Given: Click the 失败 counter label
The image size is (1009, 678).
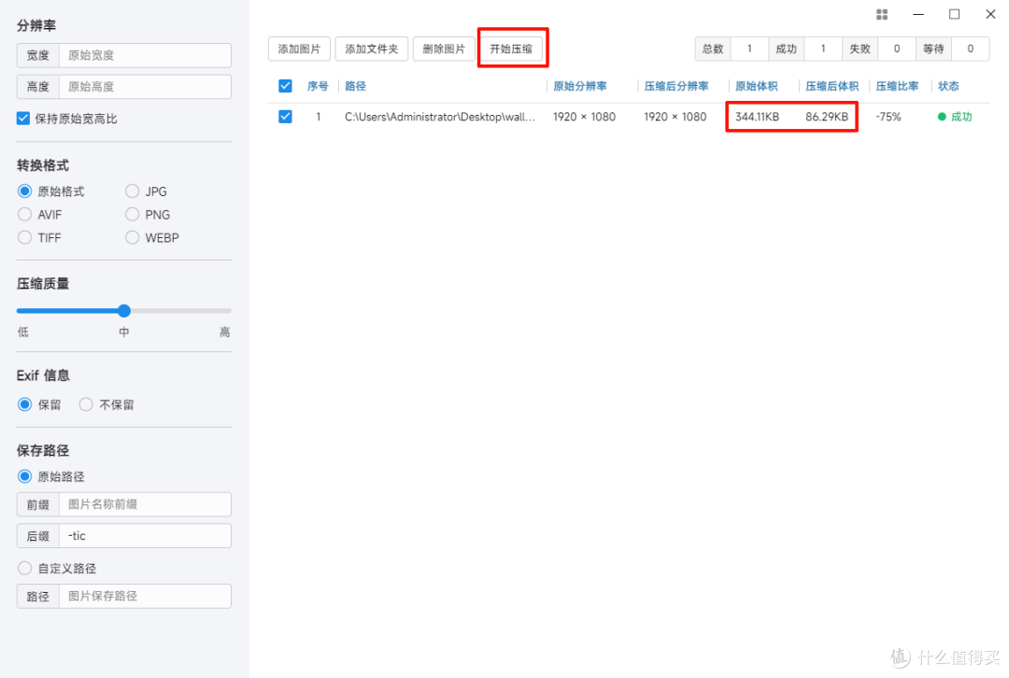Looking at the screenshot, I should (860, 49).
